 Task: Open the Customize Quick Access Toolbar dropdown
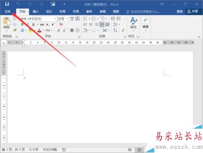65,4
